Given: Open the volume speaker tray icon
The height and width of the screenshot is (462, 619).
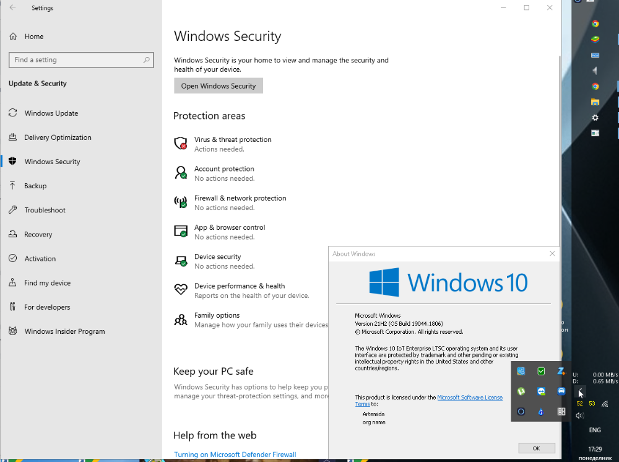Looking at the screenshot, I should click(579, 416).
